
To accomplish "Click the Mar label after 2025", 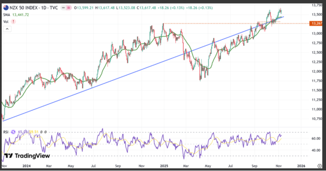I will click(x=186, y=166).
